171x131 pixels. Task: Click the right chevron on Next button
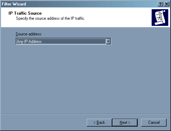[129, 122]
